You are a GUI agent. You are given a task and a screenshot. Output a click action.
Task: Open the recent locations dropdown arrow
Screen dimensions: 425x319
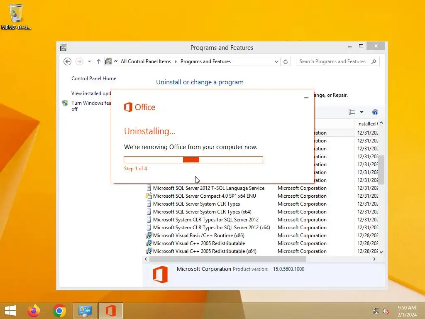[x=89, y=61]
